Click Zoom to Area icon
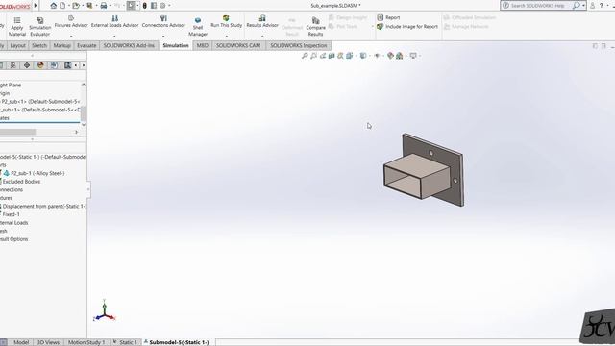Viewport: 615px width, 346px height. pos(314,56)
